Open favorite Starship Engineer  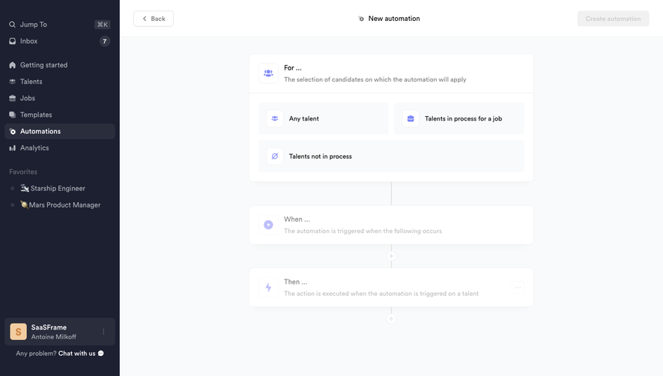click(60, 188)
